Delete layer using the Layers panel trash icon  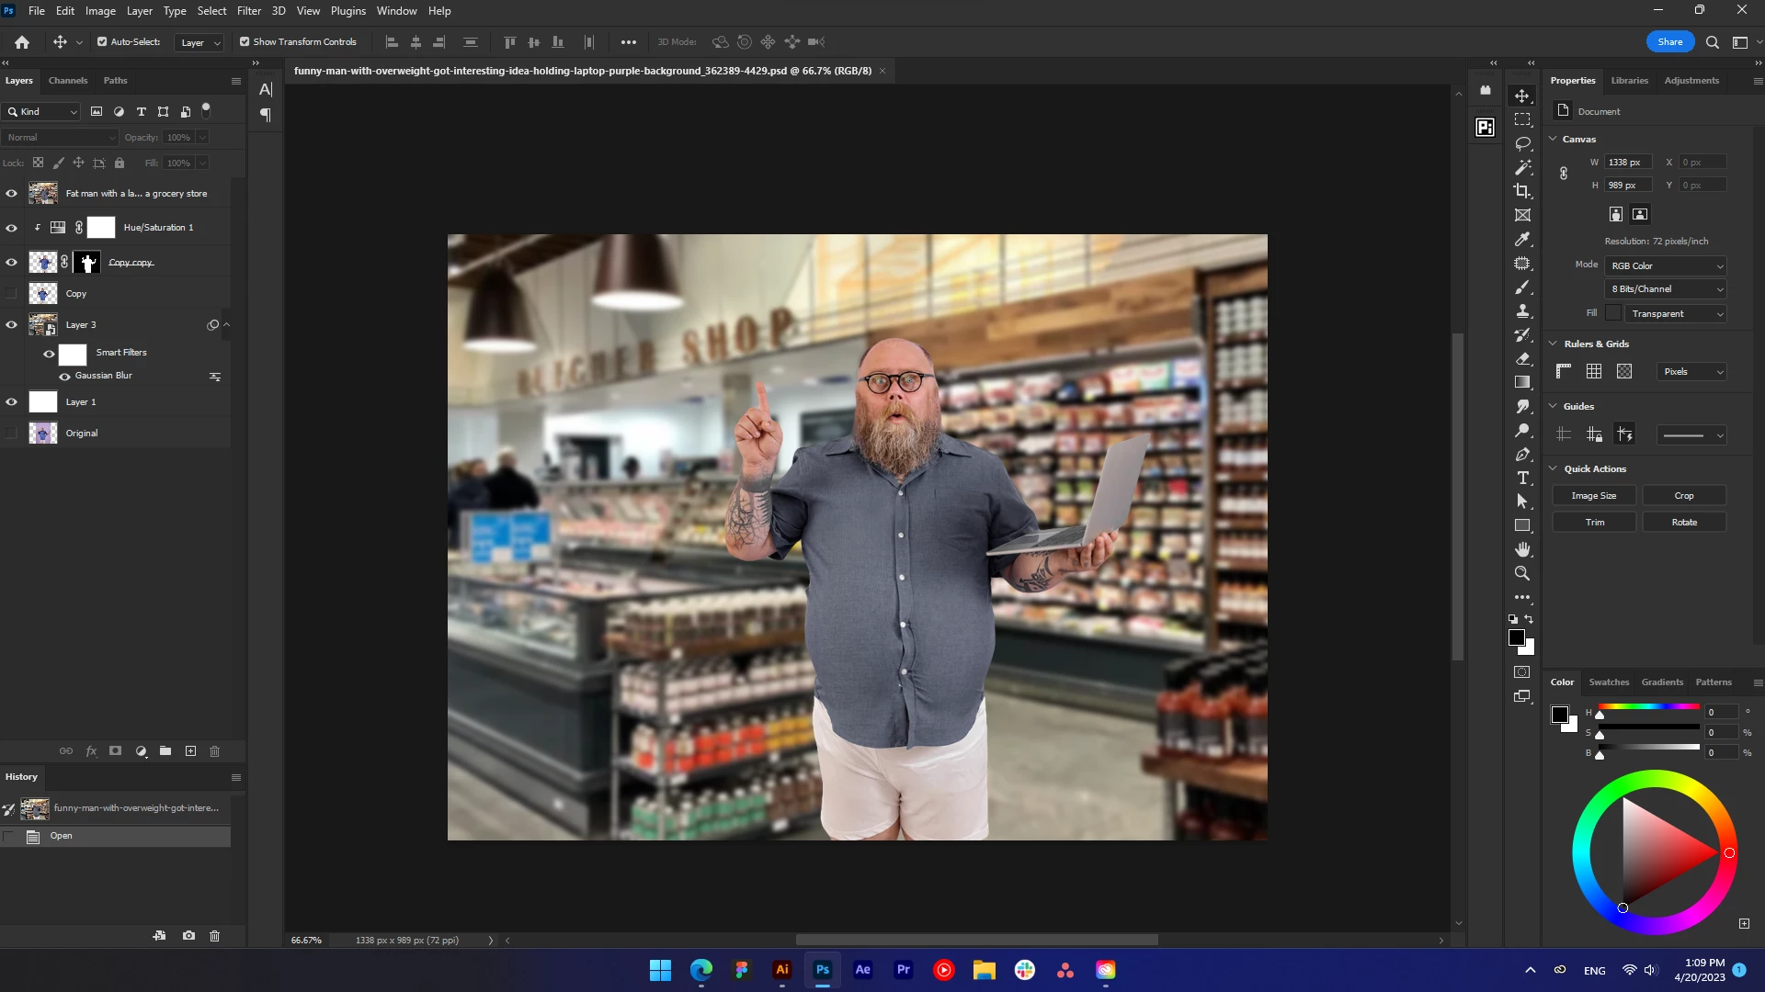point(214,751)
